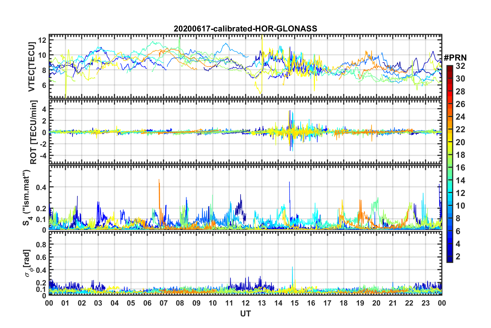This screenshot has width=491, height=328.
Task: Click x-axis tick label 14
Action: 278,303
